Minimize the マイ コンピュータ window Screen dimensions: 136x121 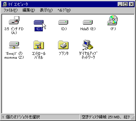(x=120, y=4)
